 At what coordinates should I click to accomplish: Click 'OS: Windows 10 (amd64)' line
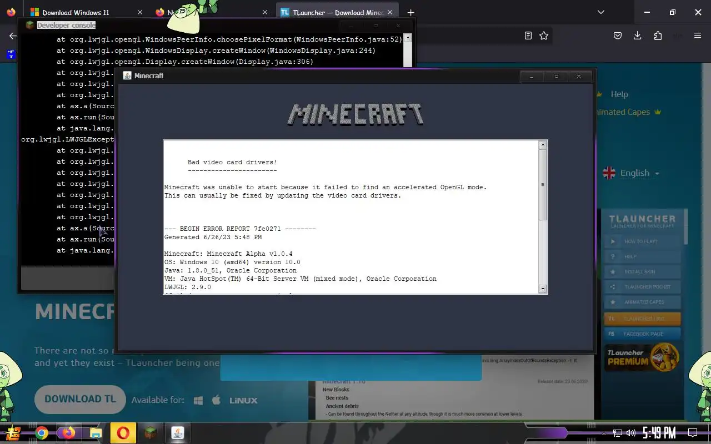point(232,262)
